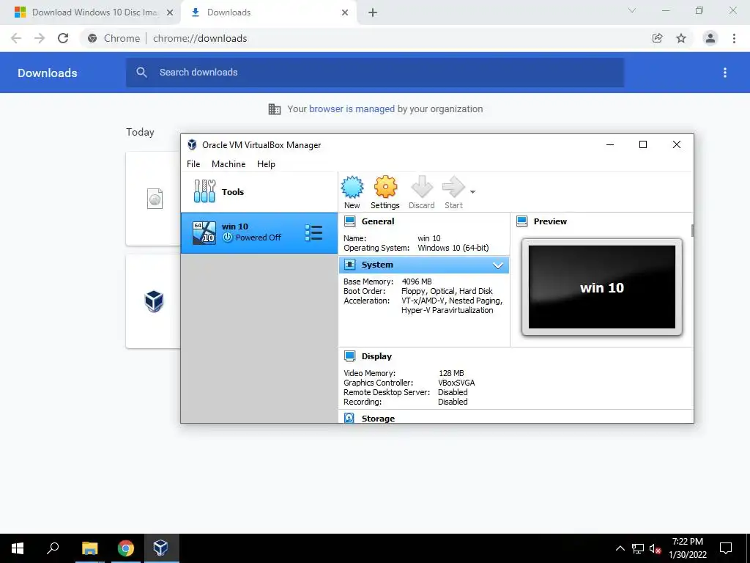The width and height of the screenshot is (750, 563).
Task: Open the win 10 machine list menu icon
Action: click(313, 232)
